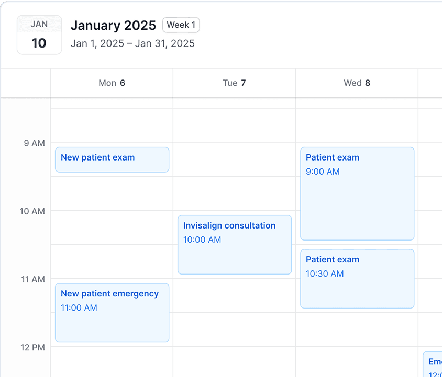This screenshot has height=377, width=442.
Task: Click the 10 AM time label
Action: click(32, 211)
